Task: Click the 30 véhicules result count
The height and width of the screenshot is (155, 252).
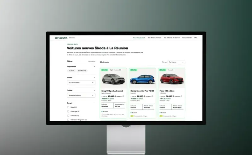Action: click(x=104, y=62)
